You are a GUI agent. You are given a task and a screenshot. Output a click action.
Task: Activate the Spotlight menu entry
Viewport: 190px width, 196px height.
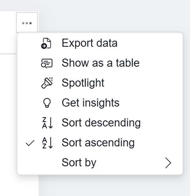[100, 83]
